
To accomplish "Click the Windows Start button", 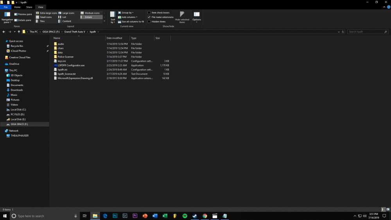I will [5, 216].
